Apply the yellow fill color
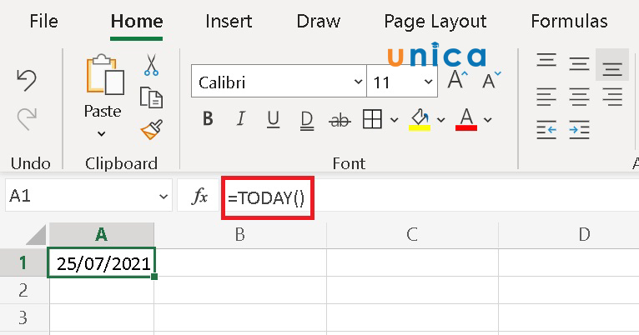The width and height of the screenshot is (639, 335). (x=419, y=120)
